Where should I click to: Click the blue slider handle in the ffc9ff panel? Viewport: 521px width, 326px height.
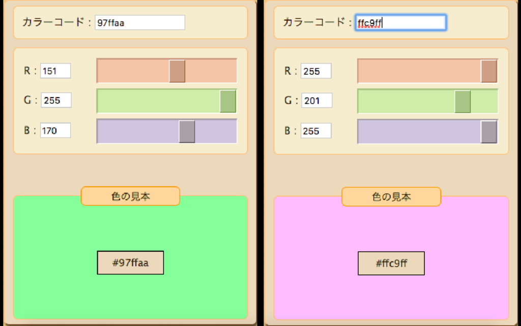(x=489, y=132)
